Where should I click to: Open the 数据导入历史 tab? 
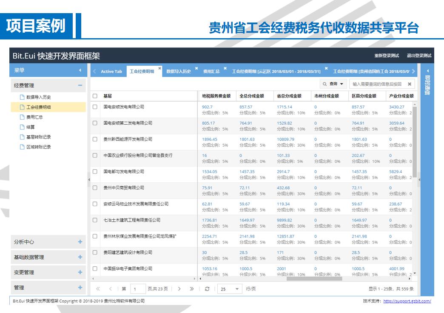179,72
